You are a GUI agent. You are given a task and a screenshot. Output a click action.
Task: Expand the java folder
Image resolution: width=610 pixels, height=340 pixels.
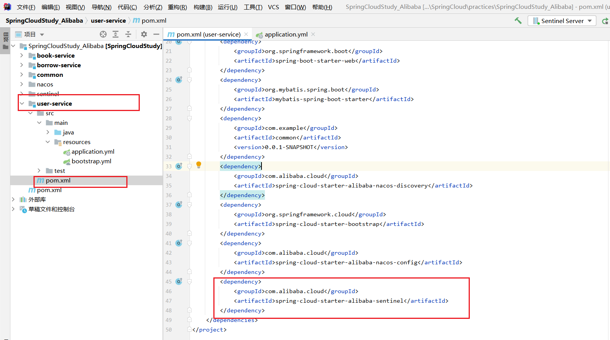[48, 132]
